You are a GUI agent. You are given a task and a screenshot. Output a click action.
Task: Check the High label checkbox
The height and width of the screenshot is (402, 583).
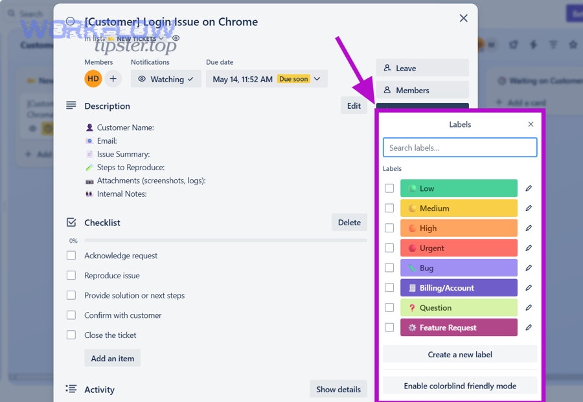point(389,228)
